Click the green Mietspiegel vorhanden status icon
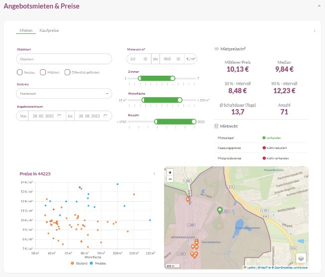The height and width of the screenshot is (277, 325). tap(264, 138)
